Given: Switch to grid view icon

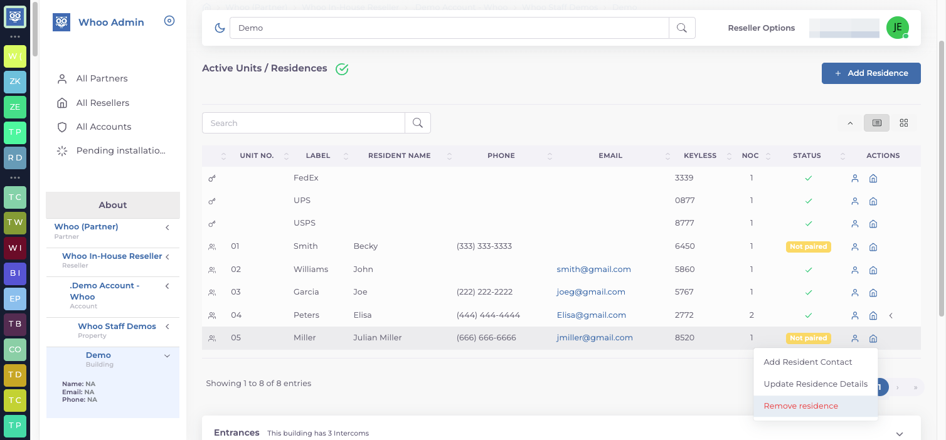Looking at the screenshot, I should (904, 123).
